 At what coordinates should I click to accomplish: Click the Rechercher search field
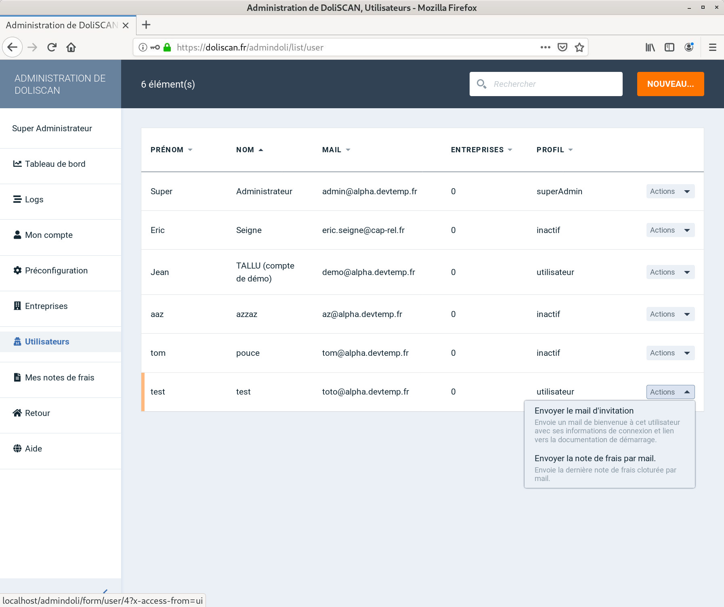coord(554,84)
